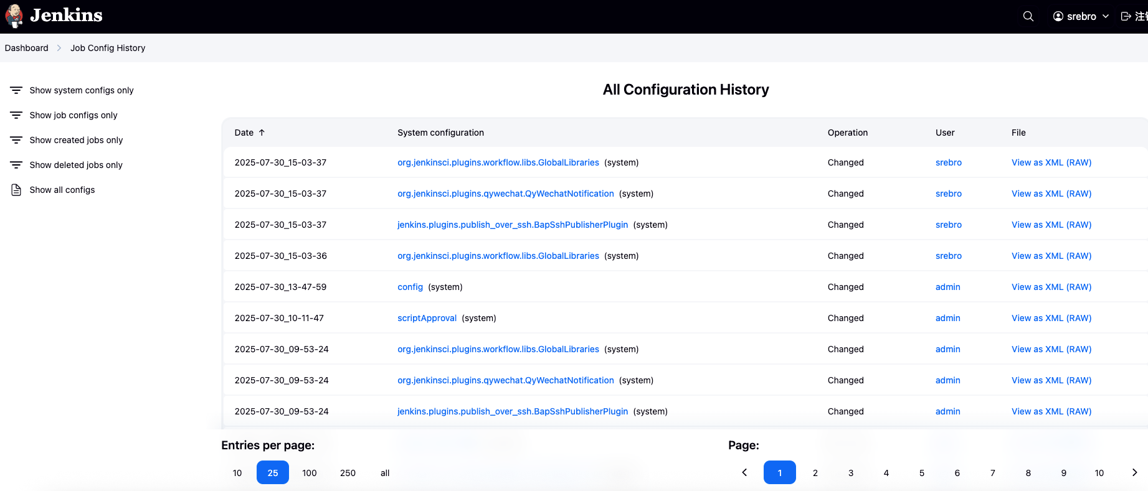Click filter icon for deleted jobs only
Image resolution: width=1148 pixels, height=491 pixels.
coord(16,165)
